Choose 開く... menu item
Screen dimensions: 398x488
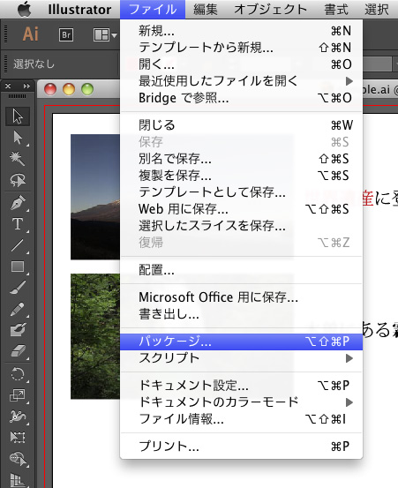pos(241,64)
